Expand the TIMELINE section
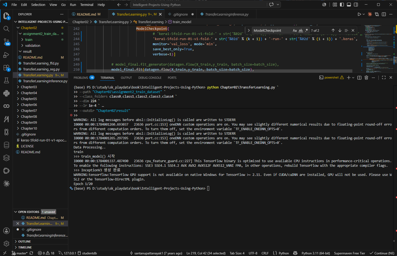The image size is (397, 256). (40, 247)
